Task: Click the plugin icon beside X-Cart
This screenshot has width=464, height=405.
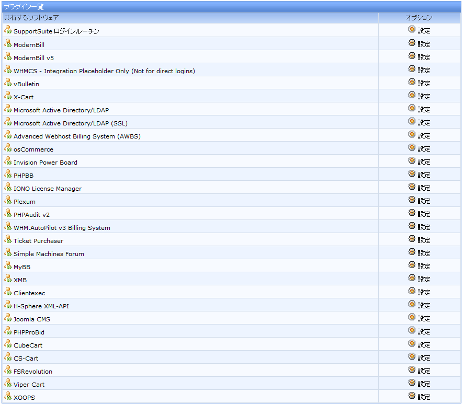Action: tap(8, 96)
